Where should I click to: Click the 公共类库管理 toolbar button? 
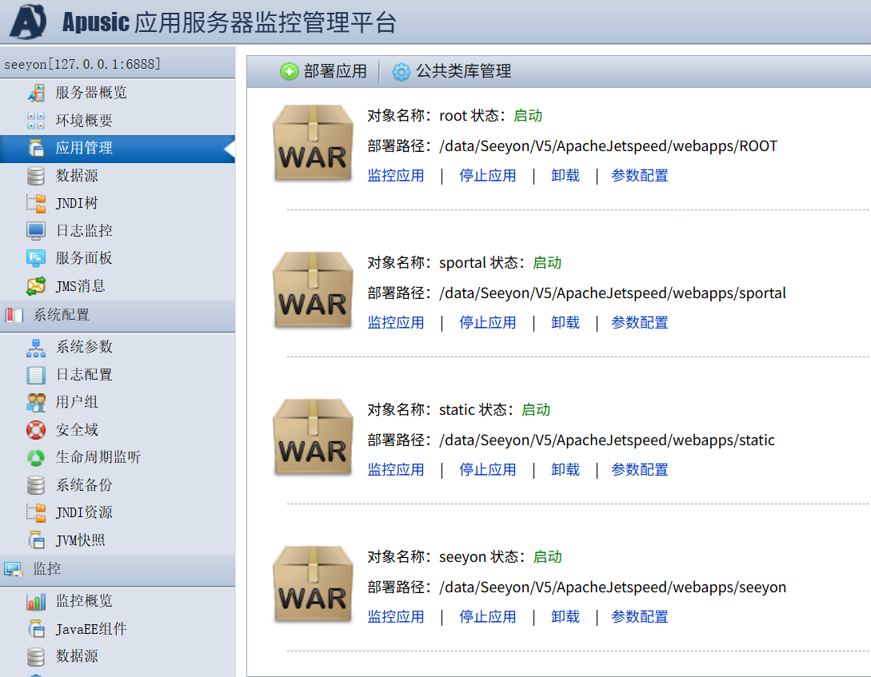point(452,71)
